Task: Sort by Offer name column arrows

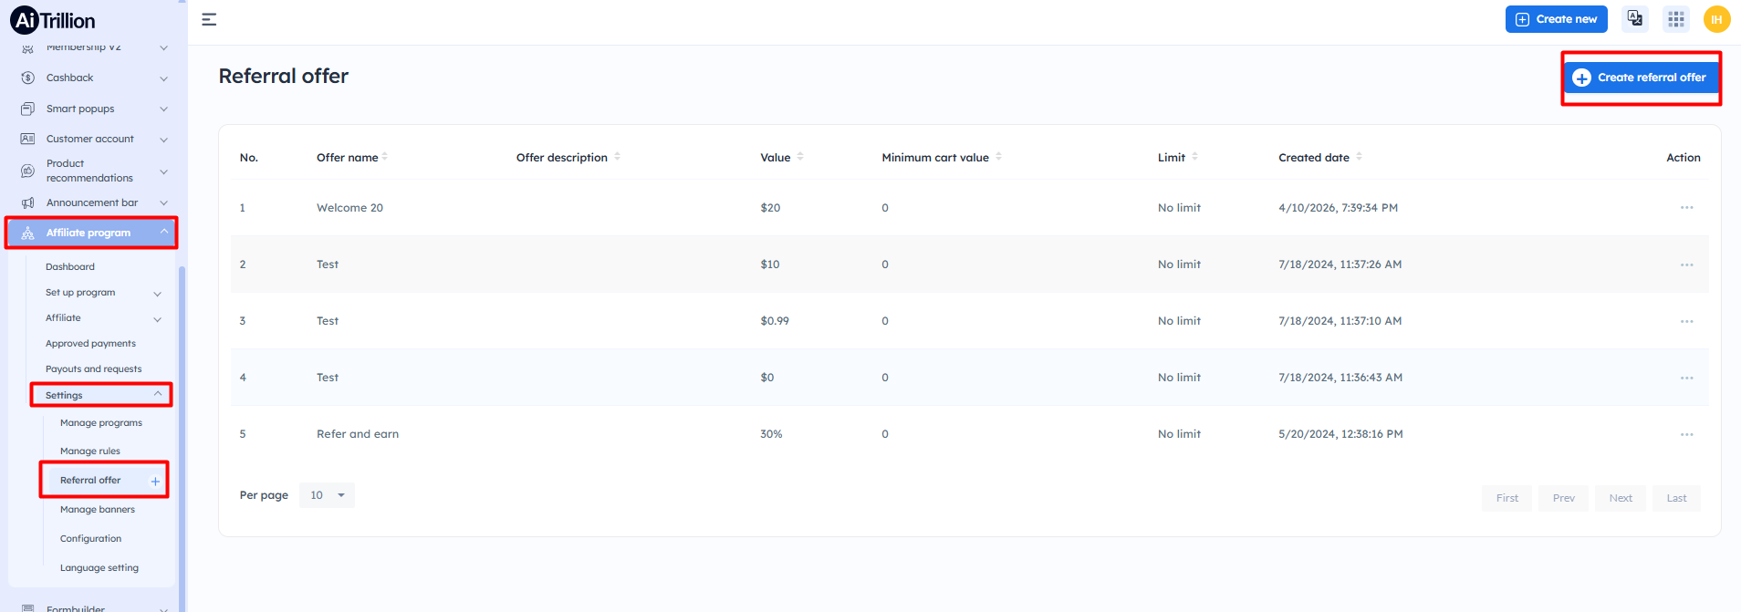Action: pos(385,157)
